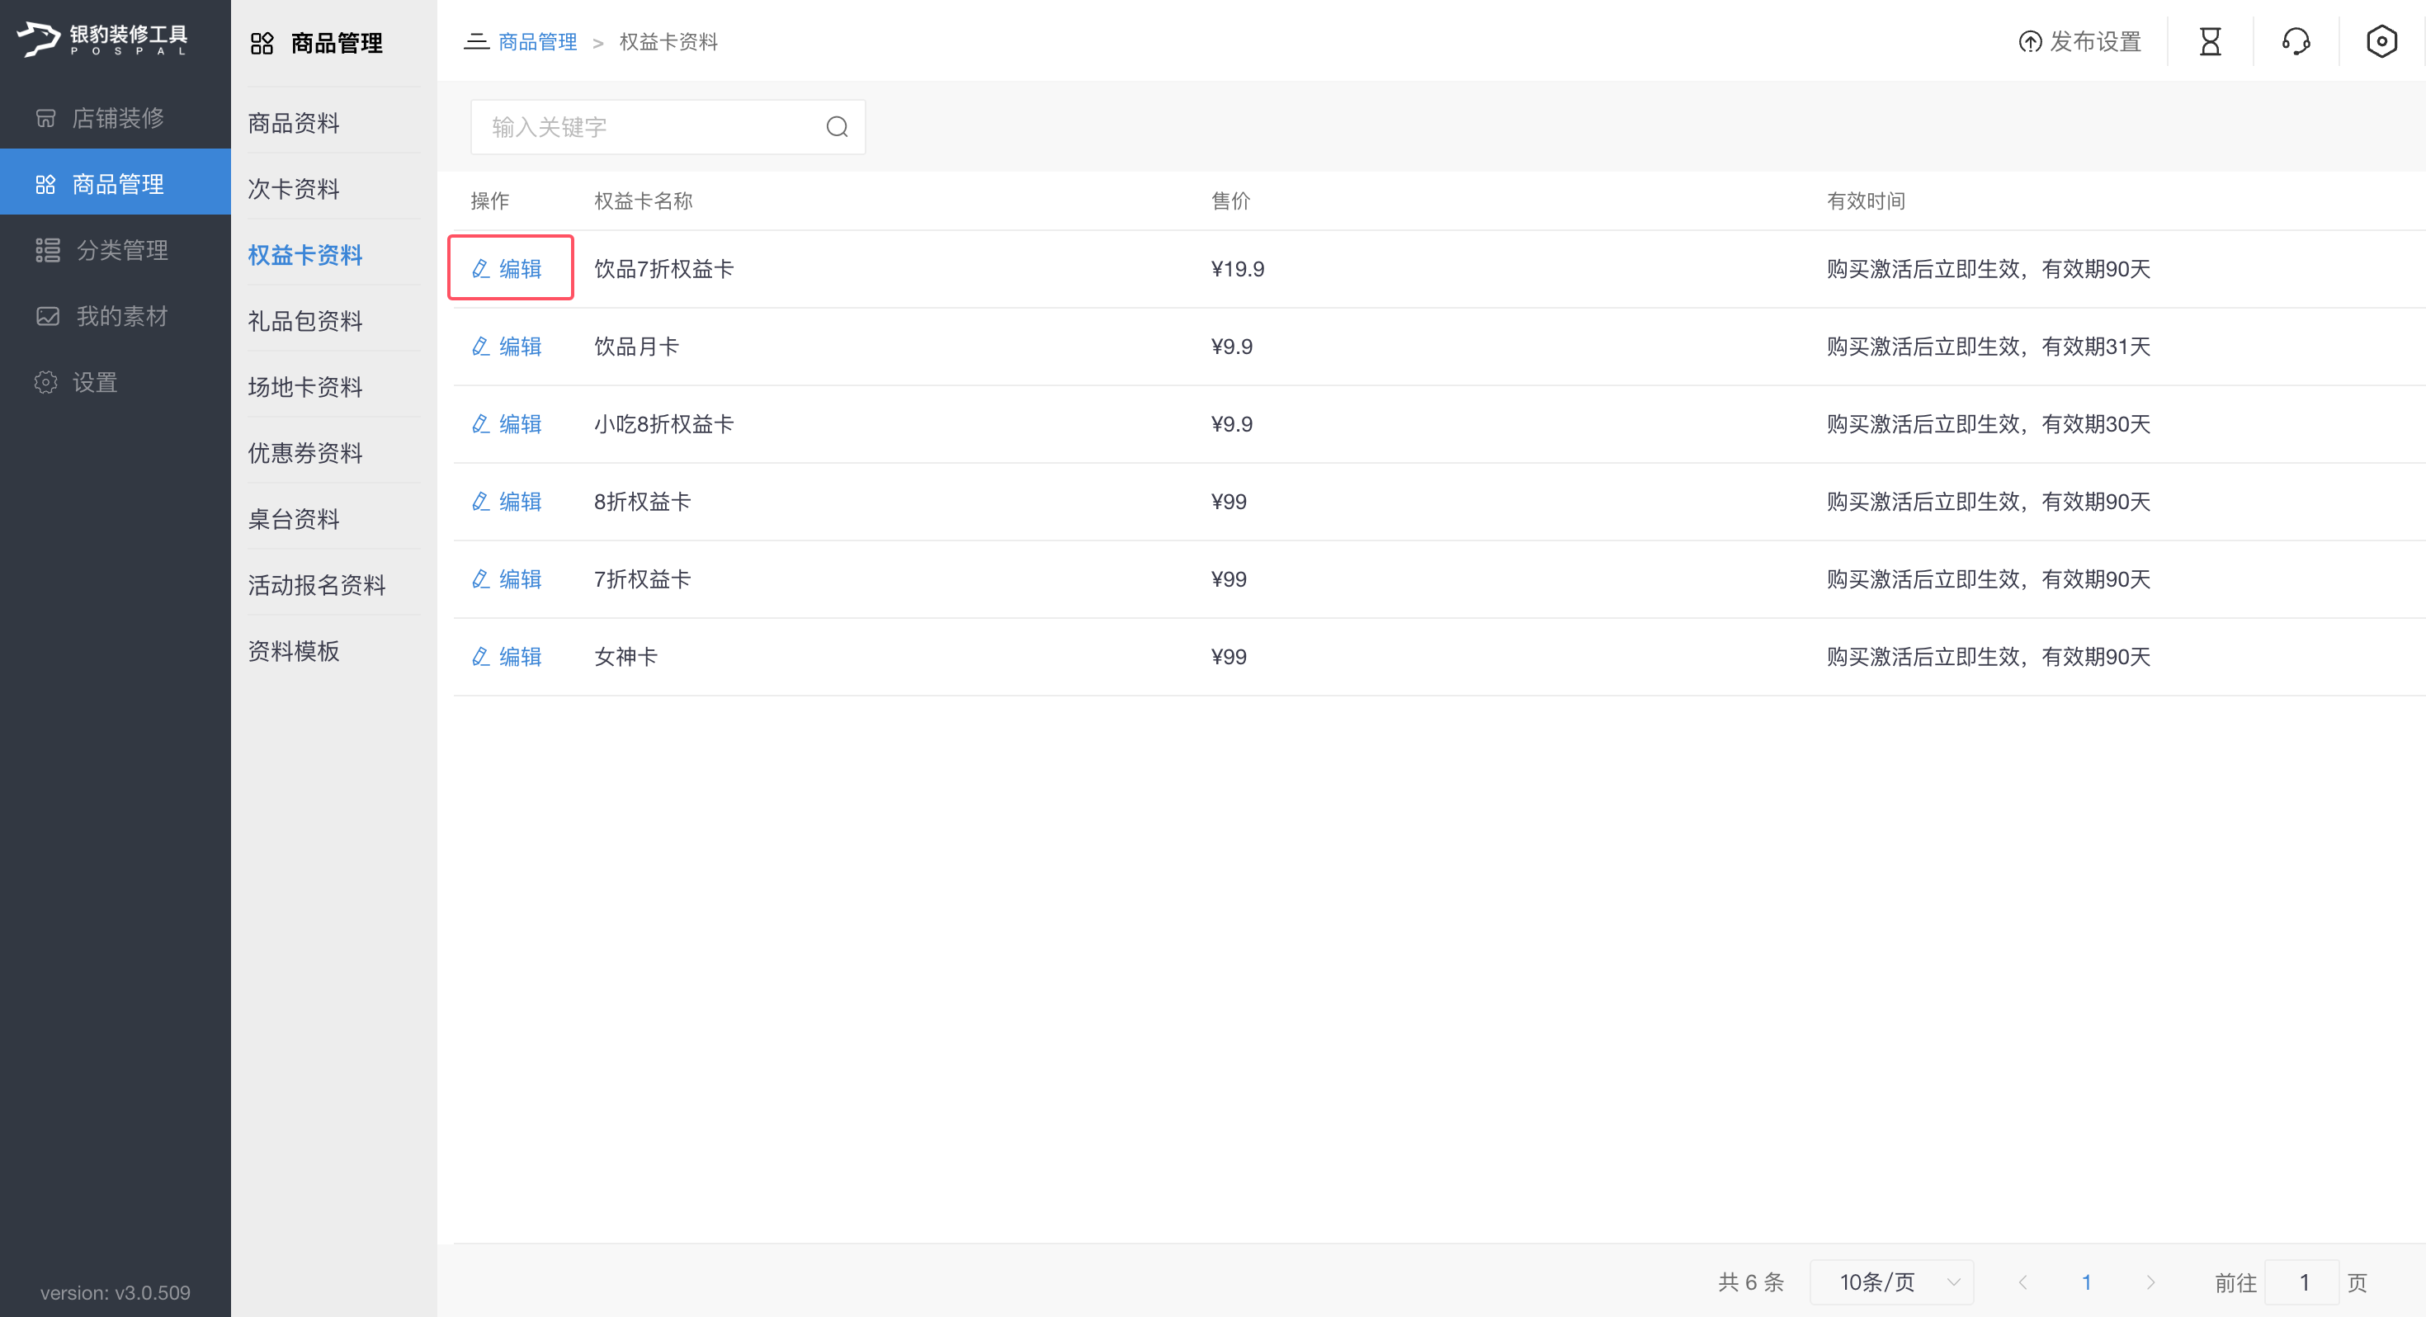Click 发布设置 button
The height and width of the screenshot is (1317, 2426).
2080,41
